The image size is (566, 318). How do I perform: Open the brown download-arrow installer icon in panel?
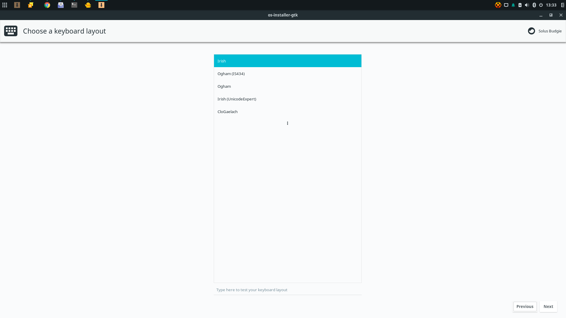tap(17, 5)
